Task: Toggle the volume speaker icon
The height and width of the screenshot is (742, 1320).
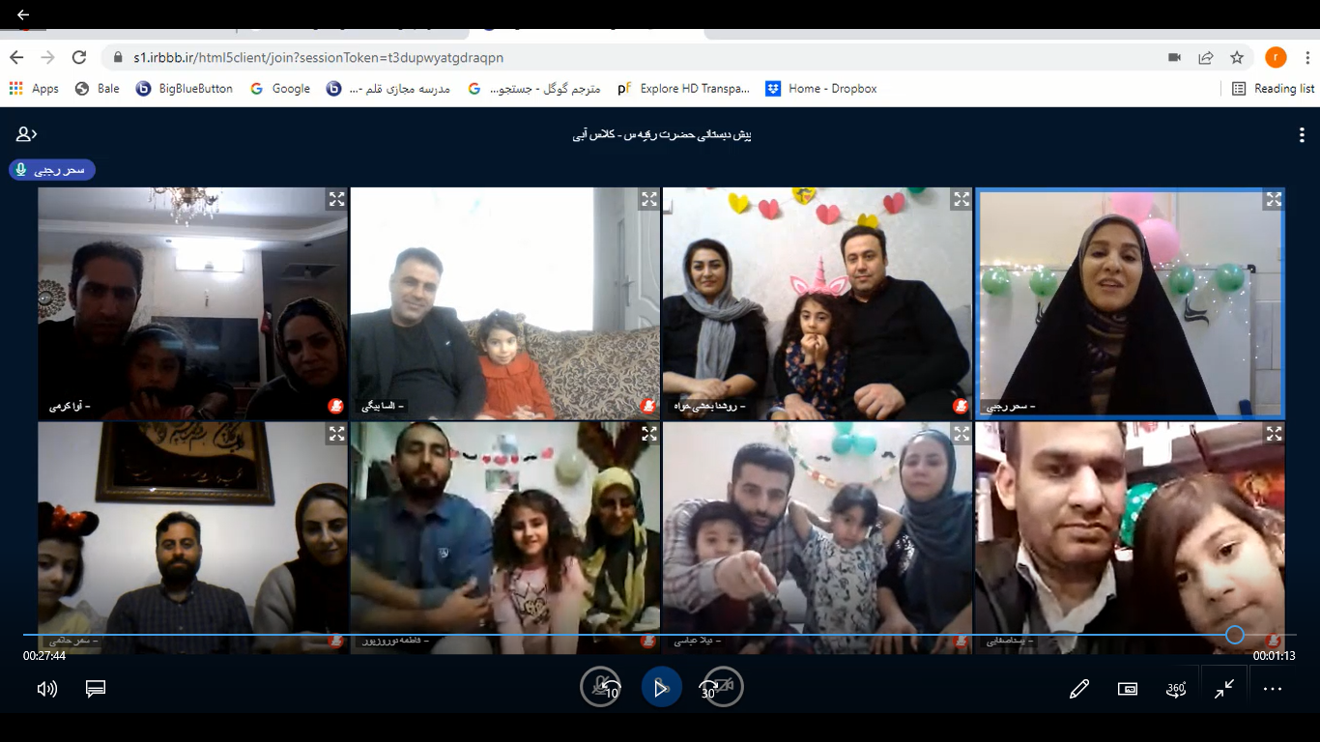Action: (46, 689)
